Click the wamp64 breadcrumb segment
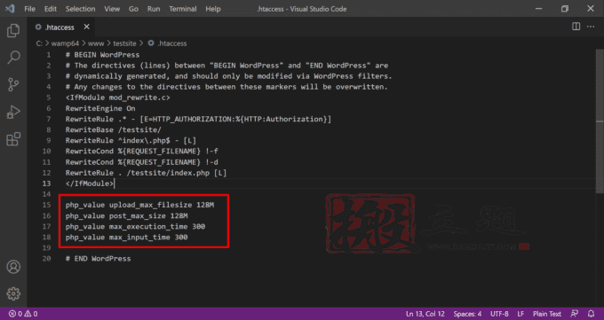 tap(65, 43)
